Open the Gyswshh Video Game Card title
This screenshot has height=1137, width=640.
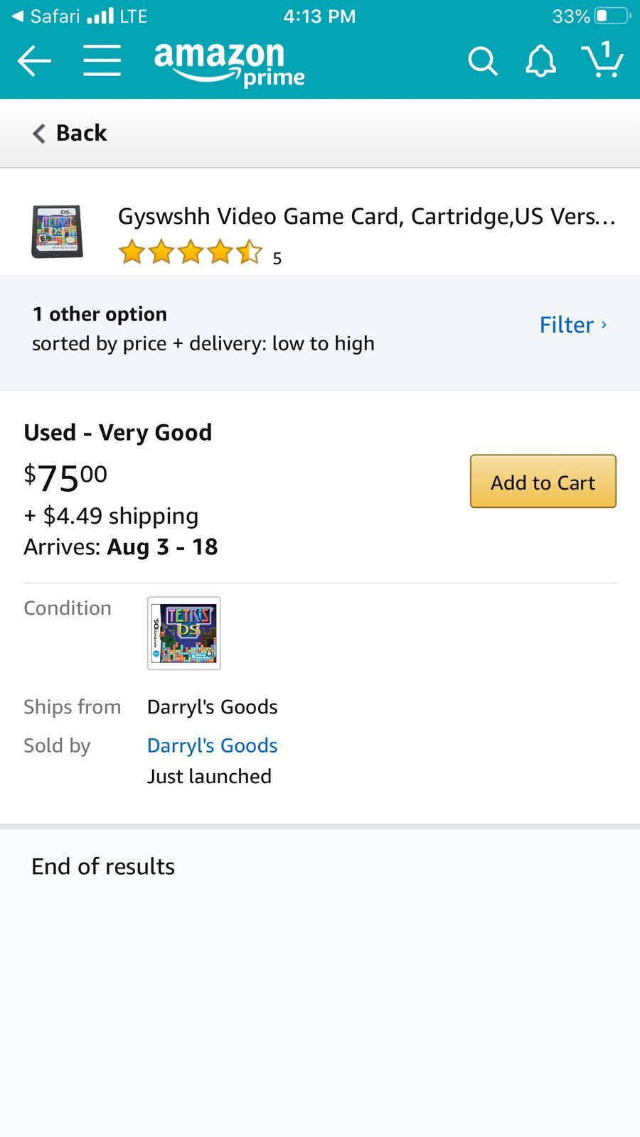(x=367, y=216)
